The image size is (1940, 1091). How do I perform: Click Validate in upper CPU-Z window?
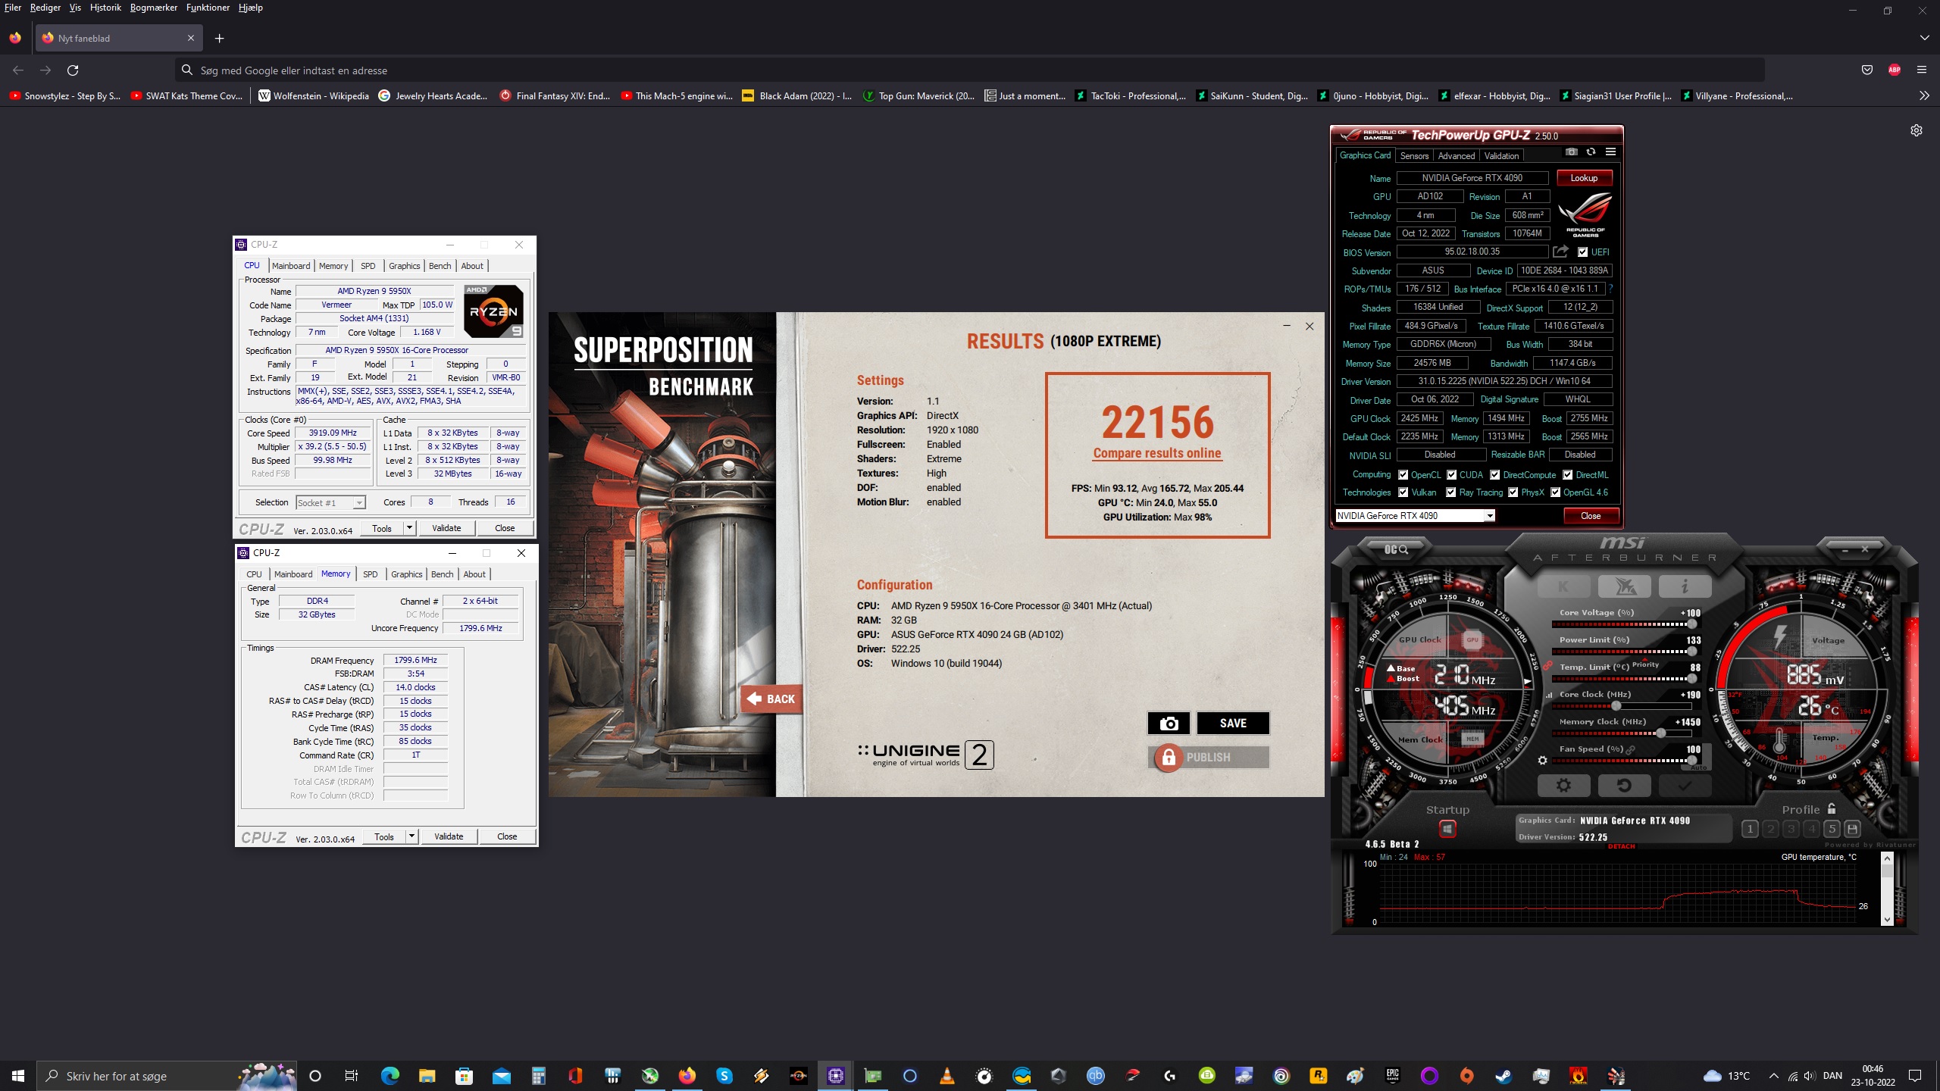point(446,528)
